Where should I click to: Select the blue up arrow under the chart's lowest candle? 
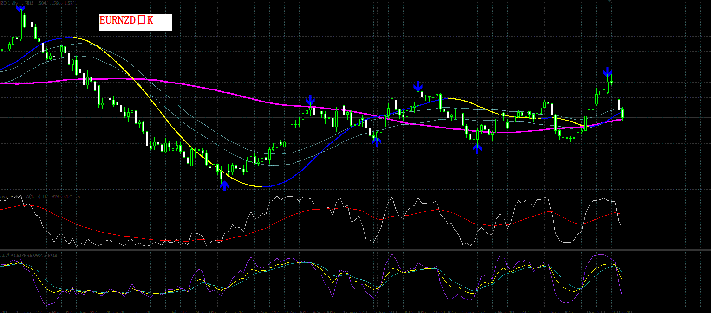coord(224,185)
